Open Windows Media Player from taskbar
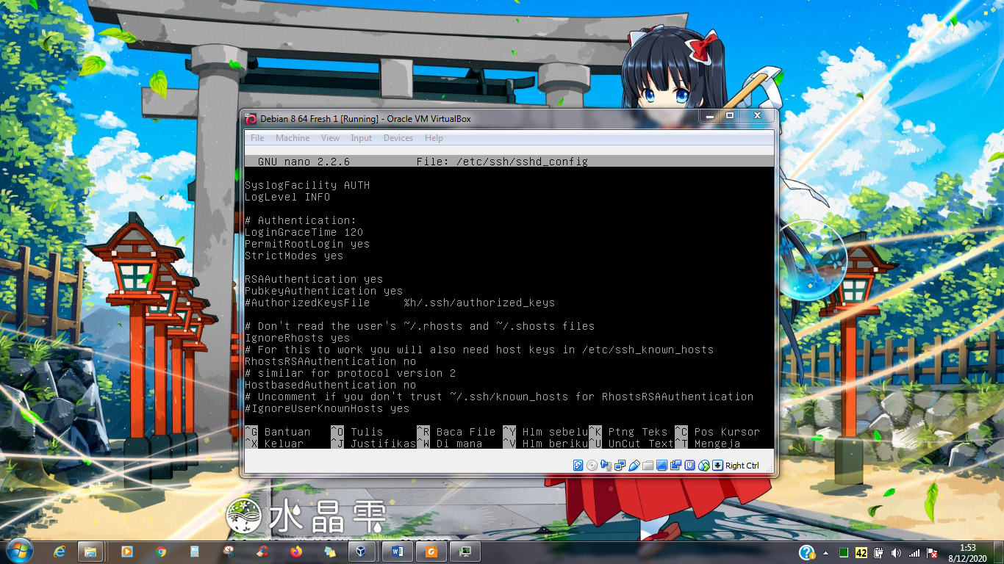 pyautogui.click(x=126, y=552)
